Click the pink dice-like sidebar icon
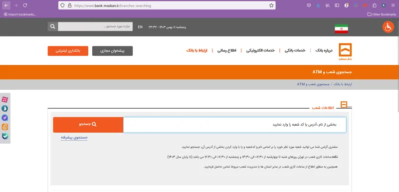Image resolution: width=399 pixels, height=192 pixels. pos(5,99)
